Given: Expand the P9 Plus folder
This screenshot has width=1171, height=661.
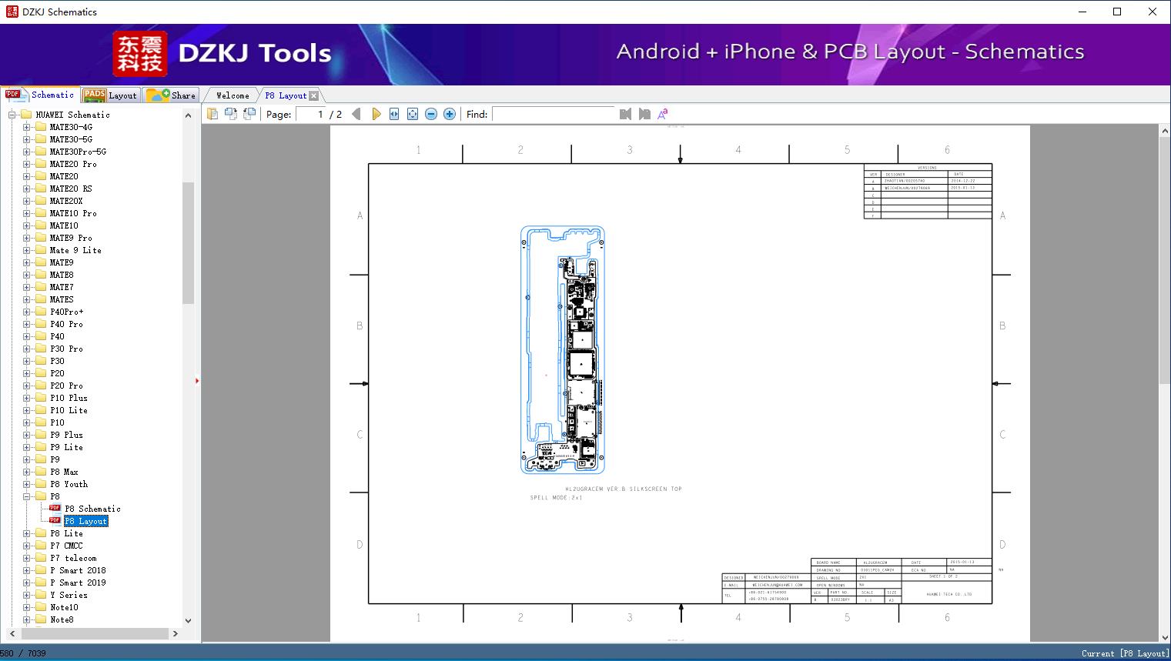Looking at the screenshot, I should [x=27, y=435].
